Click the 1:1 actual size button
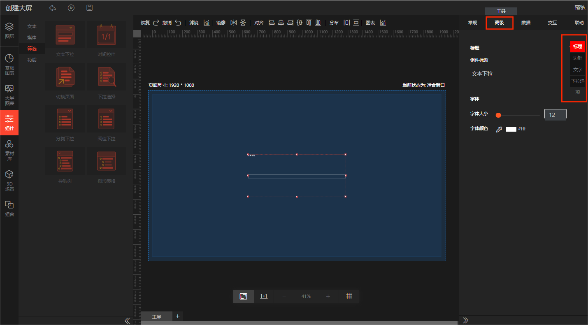This screenshot has width=588, height=325. tap(264, 296)
